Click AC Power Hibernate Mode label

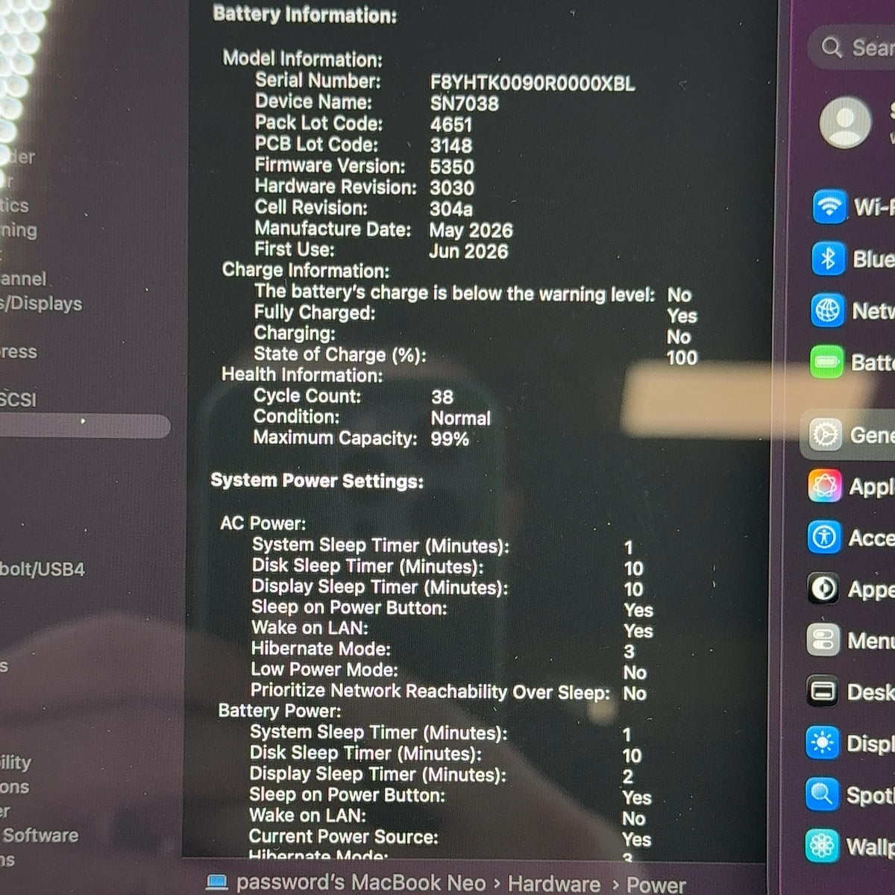coord(321,650)
